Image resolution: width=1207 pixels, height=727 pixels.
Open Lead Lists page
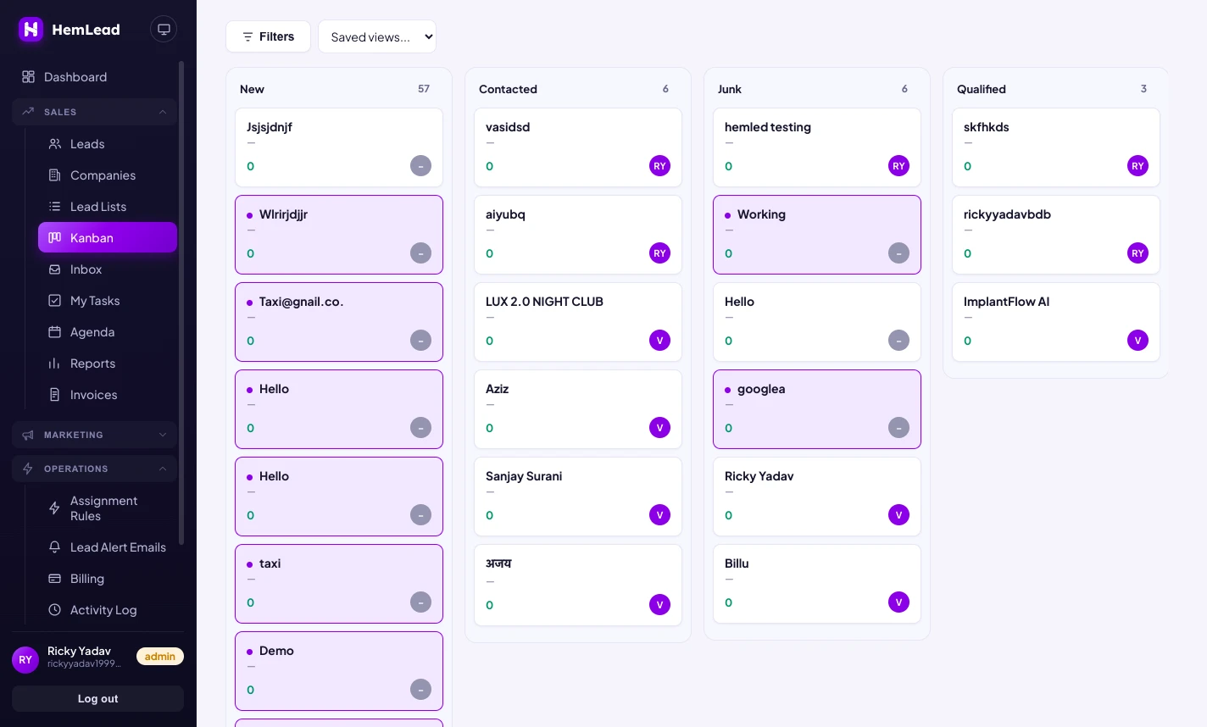(x=108, y=207)
